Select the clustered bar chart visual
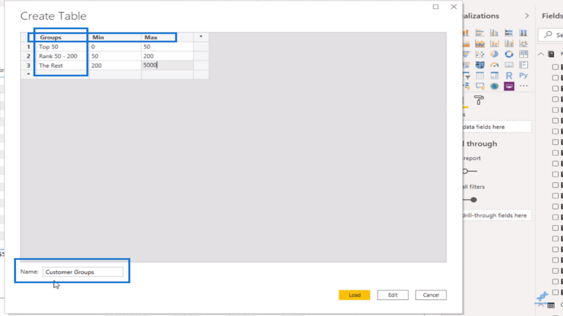Image resolution: width=563 pixels, height=316 pixels. click(x=479, y=33)
